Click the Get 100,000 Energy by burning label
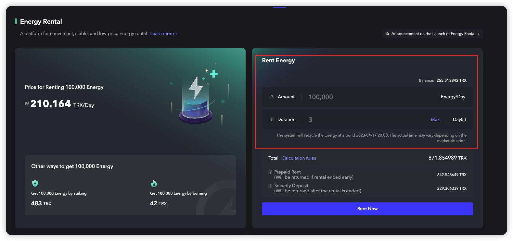The height and width of the screenshot is (241, 513). (x=178, y=193)
